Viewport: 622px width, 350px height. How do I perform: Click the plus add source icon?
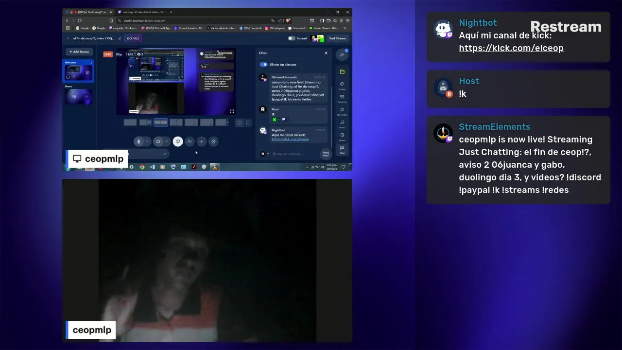[x=202, y=141]
